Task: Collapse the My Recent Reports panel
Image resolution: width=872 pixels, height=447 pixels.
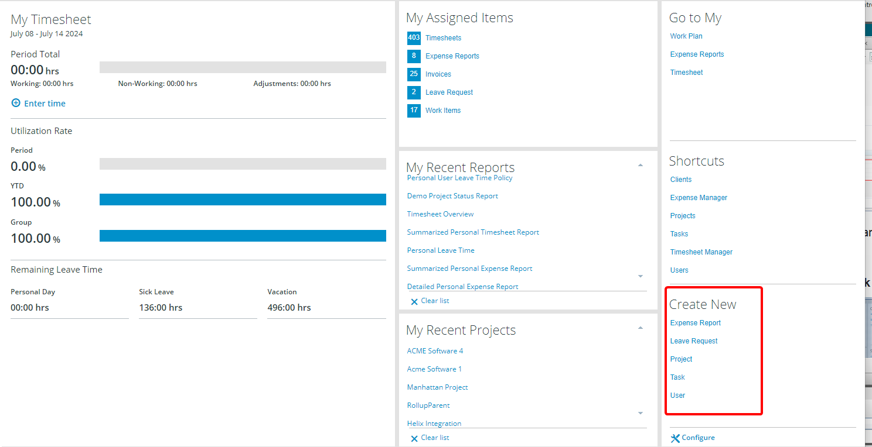Action: (x=640, y=165)
